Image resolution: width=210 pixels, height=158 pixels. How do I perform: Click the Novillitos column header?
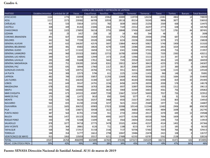click(x=118, y=13)
